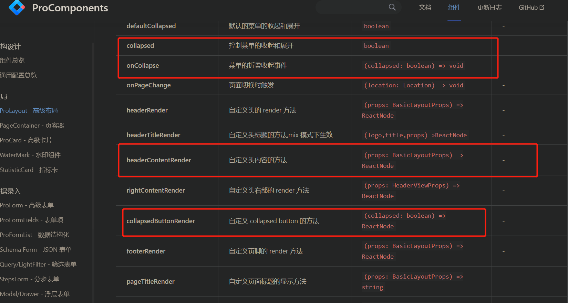Select ProForm - 高级表单 in sidebar
The width and height of the screenshot is (568, 303).
point(27,205)
